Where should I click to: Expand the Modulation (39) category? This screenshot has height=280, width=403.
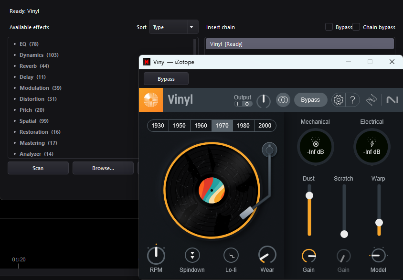click(x=15, y=88)
